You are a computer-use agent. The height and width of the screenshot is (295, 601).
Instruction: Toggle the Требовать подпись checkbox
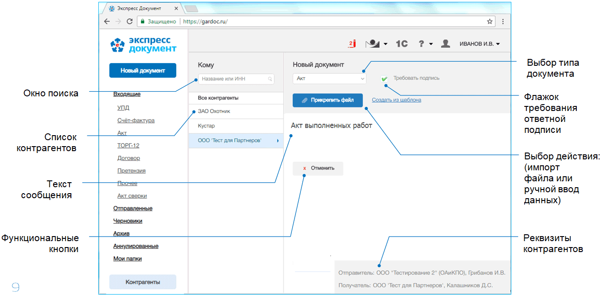(x=385, y=79)
